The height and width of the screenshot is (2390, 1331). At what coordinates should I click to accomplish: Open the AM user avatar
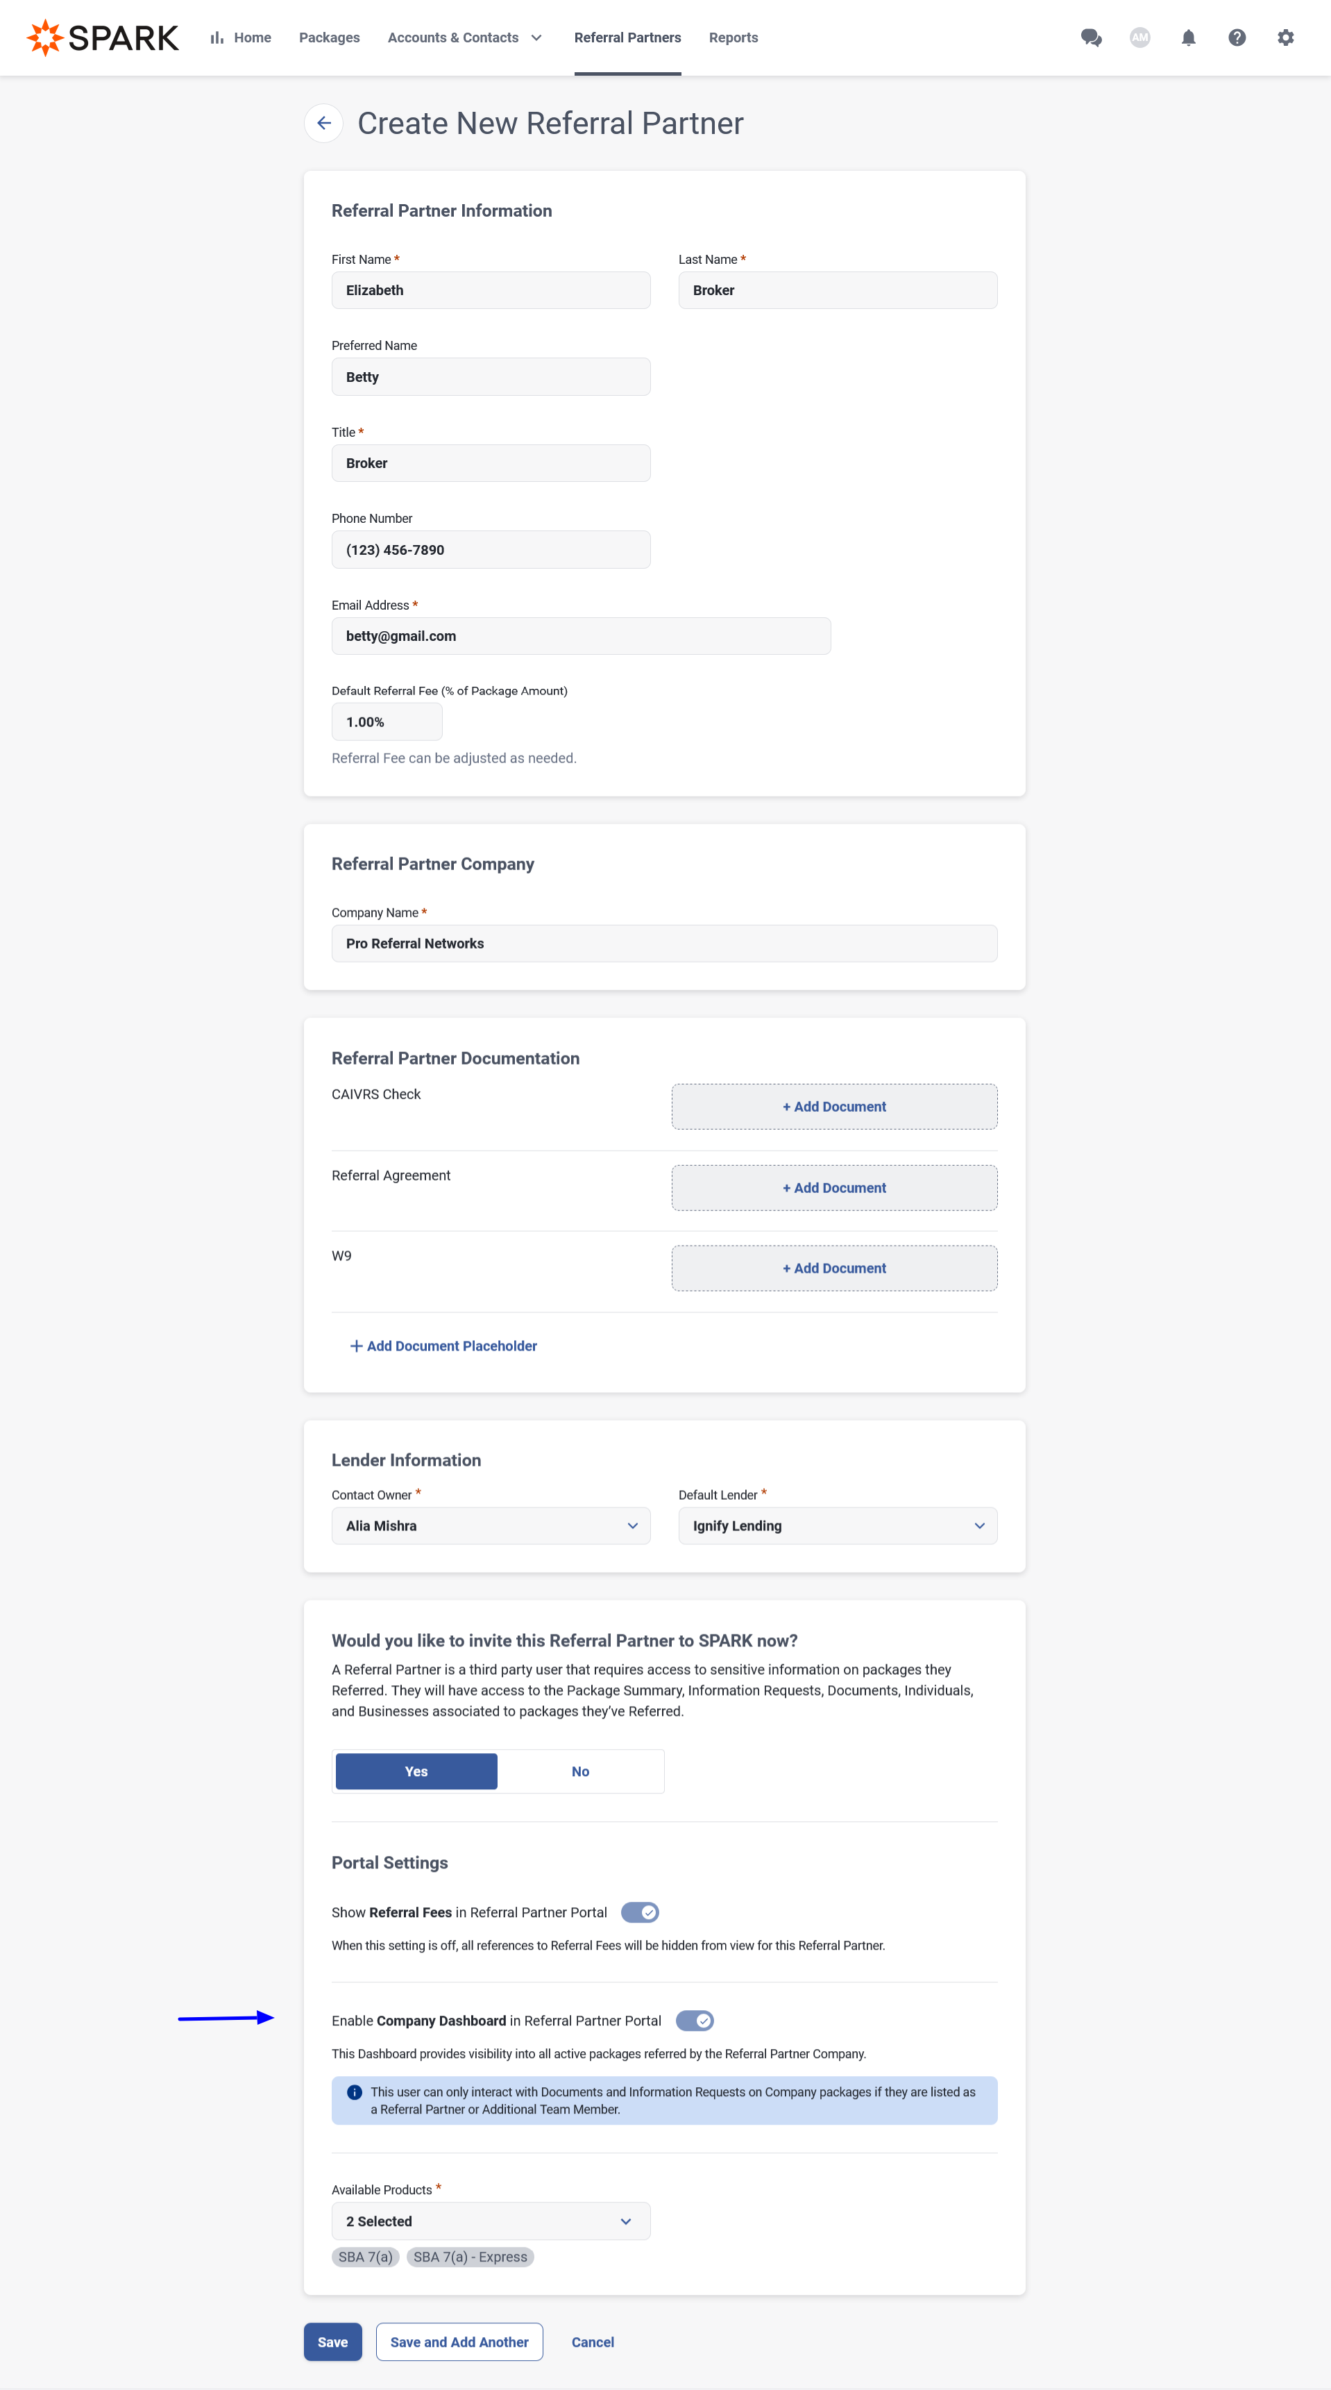pyautogui.click(x=1139, y=38)
